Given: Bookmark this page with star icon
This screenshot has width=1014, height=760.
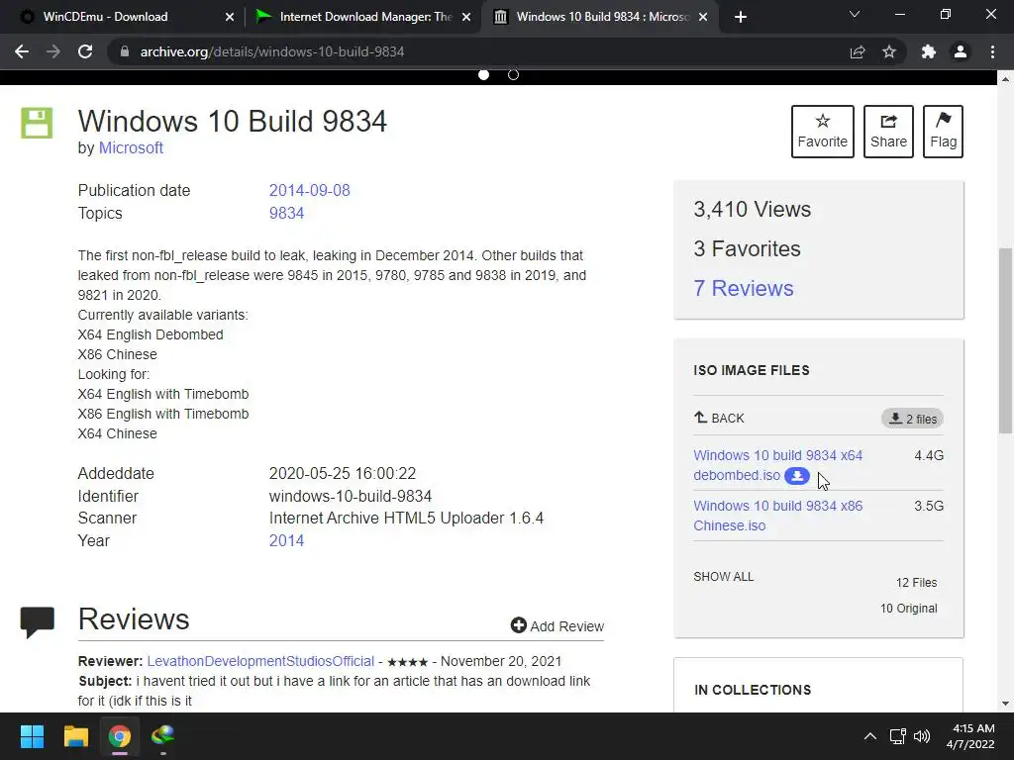Looking at the screenshot, I should pos(889,51).
